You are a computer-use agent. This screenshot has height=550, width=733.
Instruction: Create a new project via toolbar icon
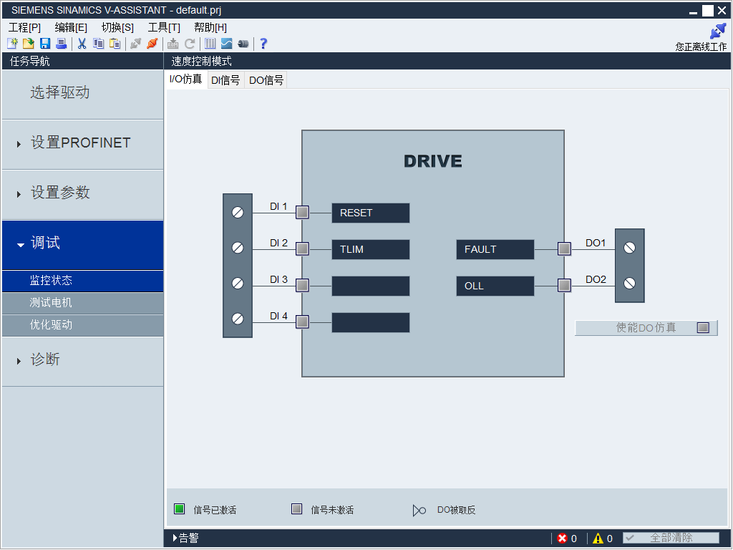coord(13,44)
